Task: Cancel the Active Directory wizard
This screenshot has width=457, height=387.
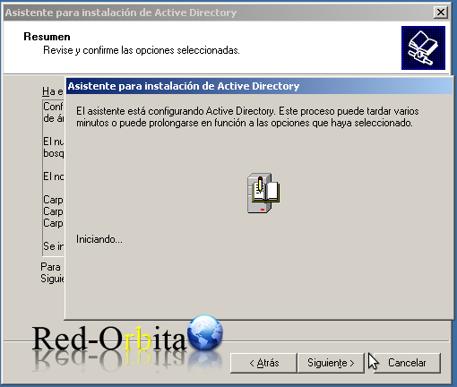Action: click(x=407, y=363)
